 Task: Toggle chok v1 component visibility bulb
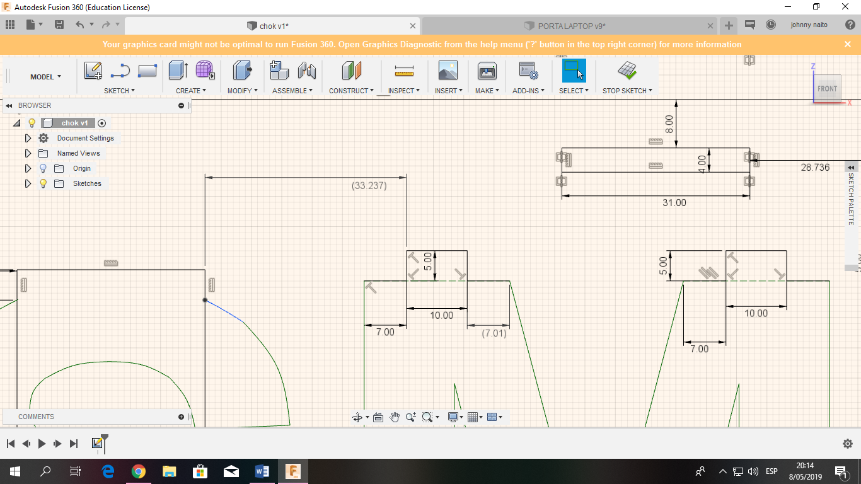pos(32,123)
